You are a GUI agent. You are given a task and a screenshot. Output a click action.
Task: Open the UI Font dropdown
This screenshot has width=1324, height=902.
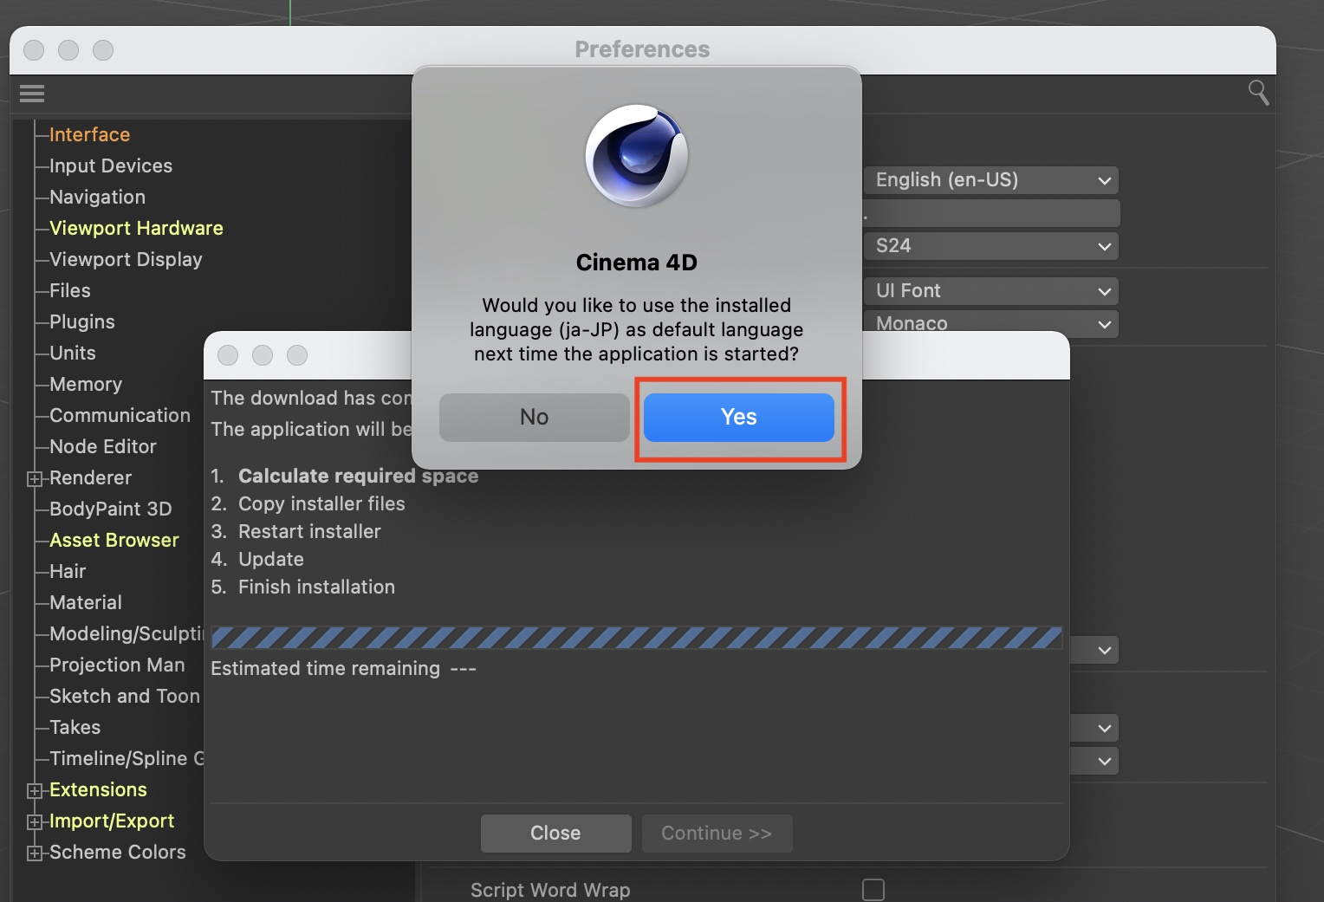click(991, 291)
